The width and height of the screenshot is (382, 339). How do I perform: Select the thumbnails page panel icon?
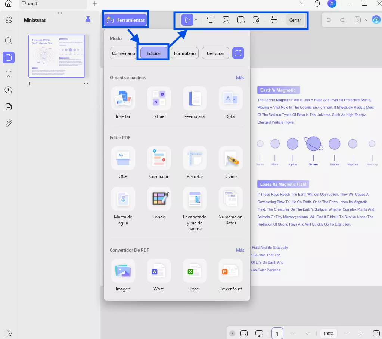(9, 57)
